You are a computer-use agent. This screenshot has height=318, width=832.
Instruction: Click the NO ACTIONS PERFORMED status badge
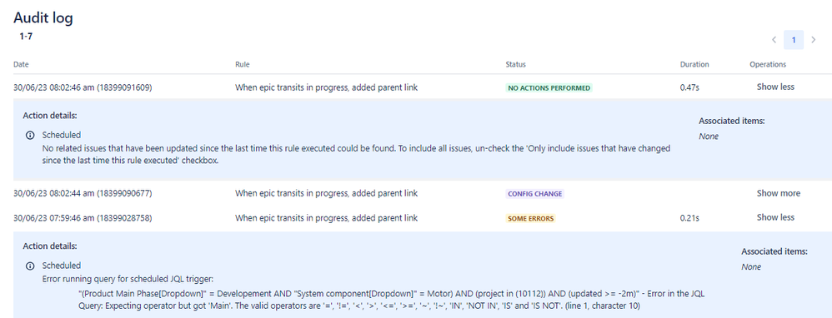point(549,88)
